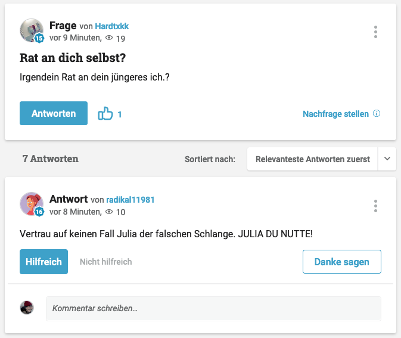This screenshot has width=401, height=338.
Task: Mark the answer as Hilfreich
Action: [43, 262]
